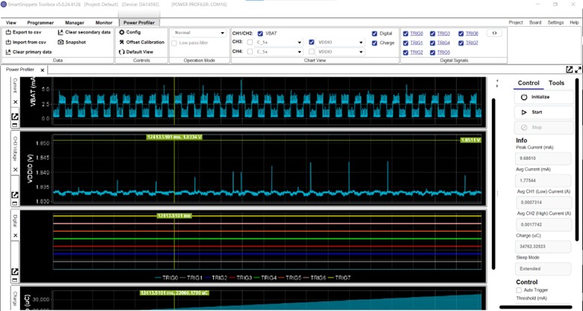The image size is (583, 311).
Task: Switch to the Manager tab
Action: click(75, 22)
